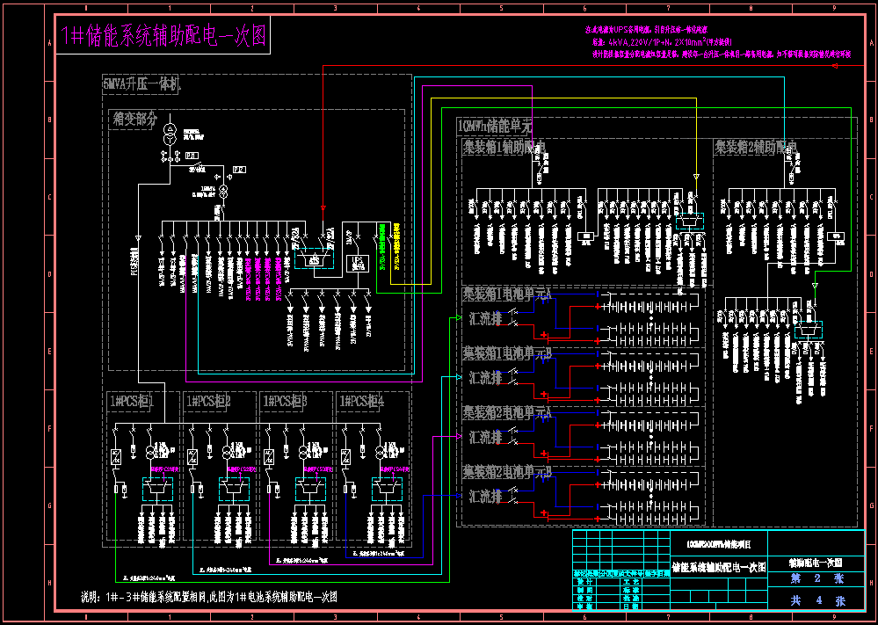Click 汇流排 in 集装箱2电池单元B
Viewport: 878px width, 625px height.
(x=485, y=496)
